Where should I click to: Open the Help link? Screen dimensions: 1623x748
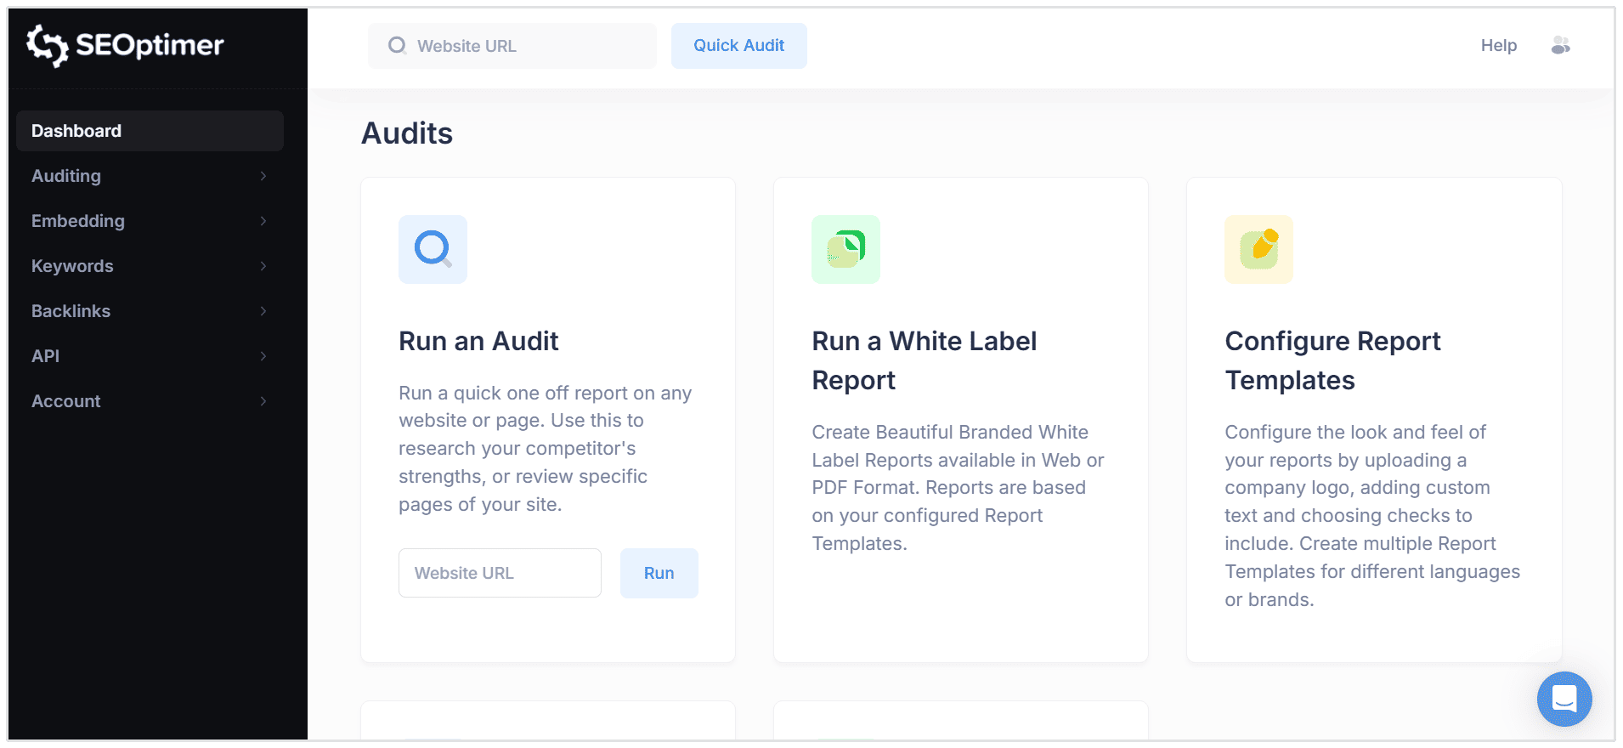[1498, 46]
